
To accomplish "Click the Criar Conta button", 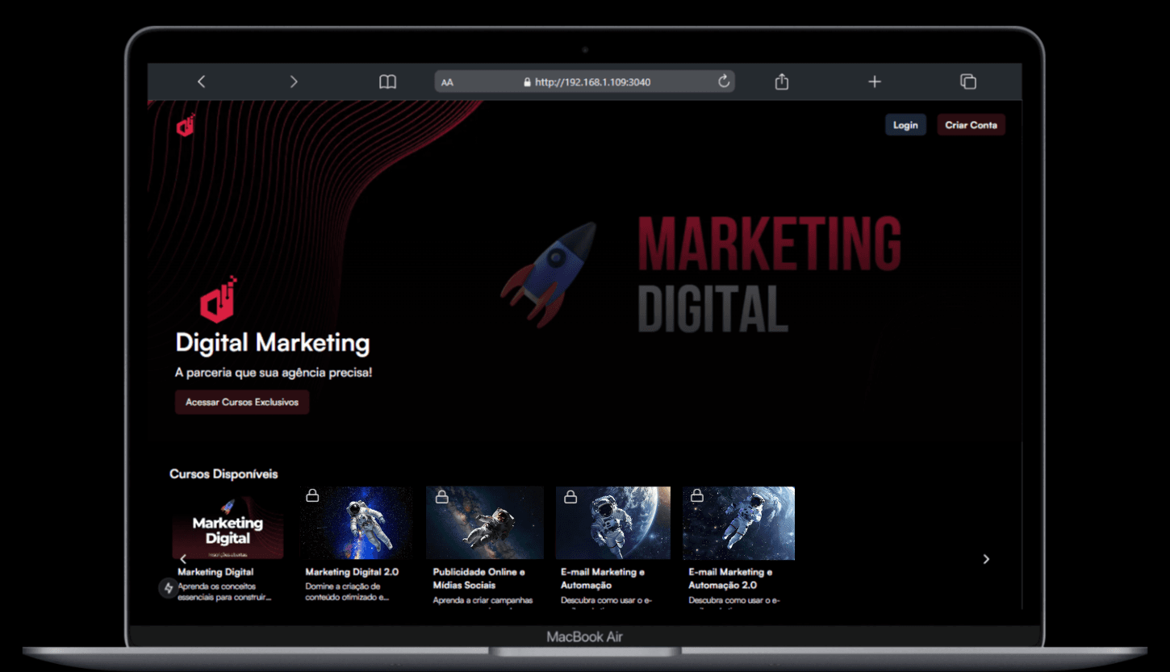I will tap(971, 124).
